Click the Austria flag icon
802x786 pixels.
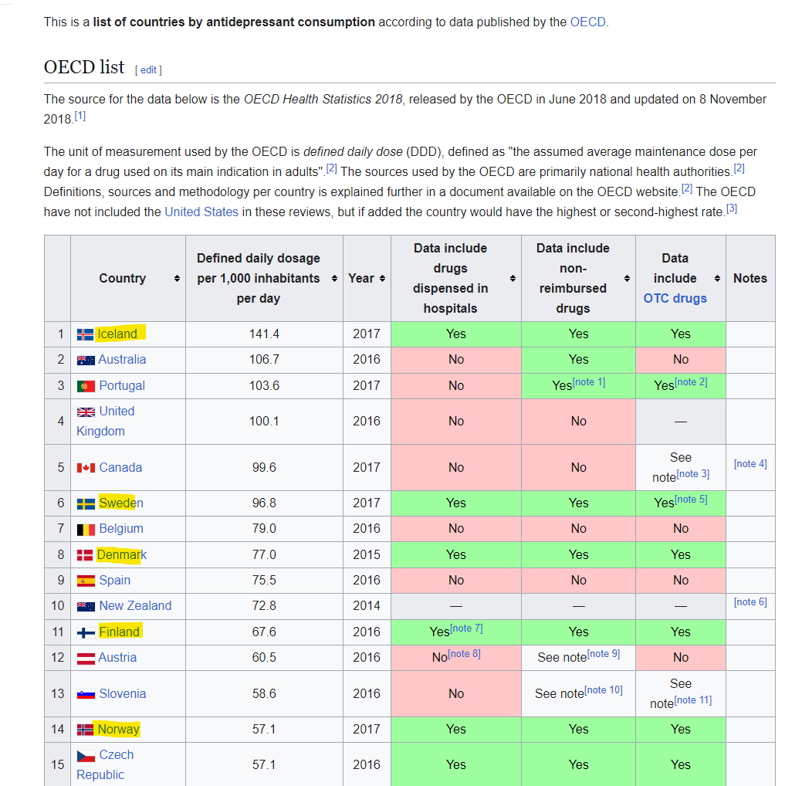86,659
